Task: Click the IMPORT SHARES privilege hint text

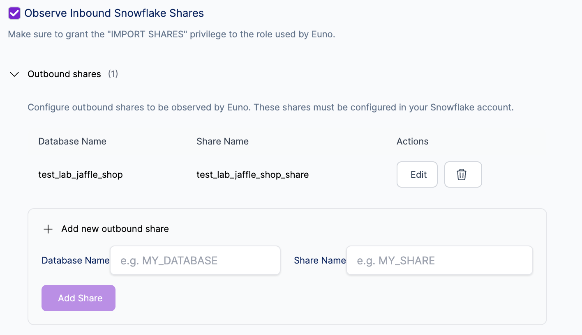Action: pyautogui.click(x=171, y=34)
